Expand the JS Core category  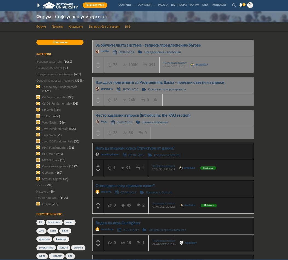38,116
